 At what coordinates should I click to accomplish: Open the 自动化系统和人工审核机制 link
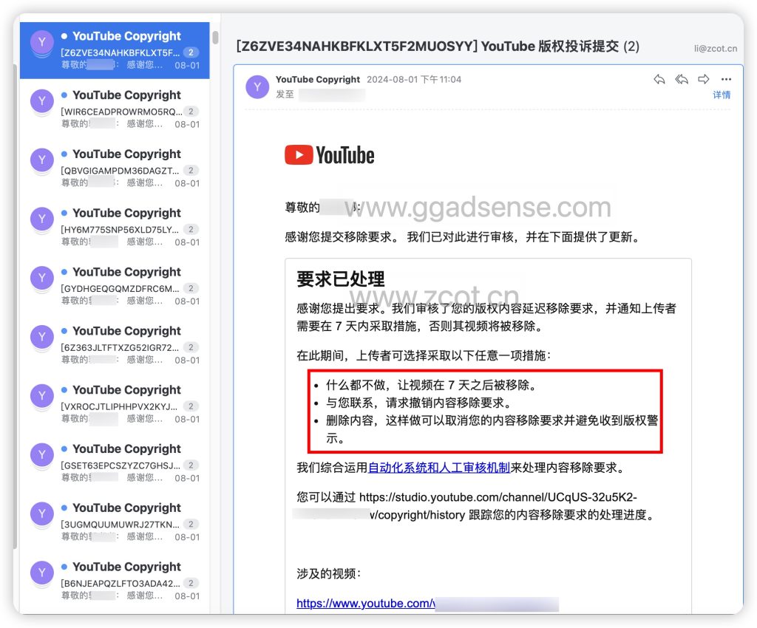point(439,468)
